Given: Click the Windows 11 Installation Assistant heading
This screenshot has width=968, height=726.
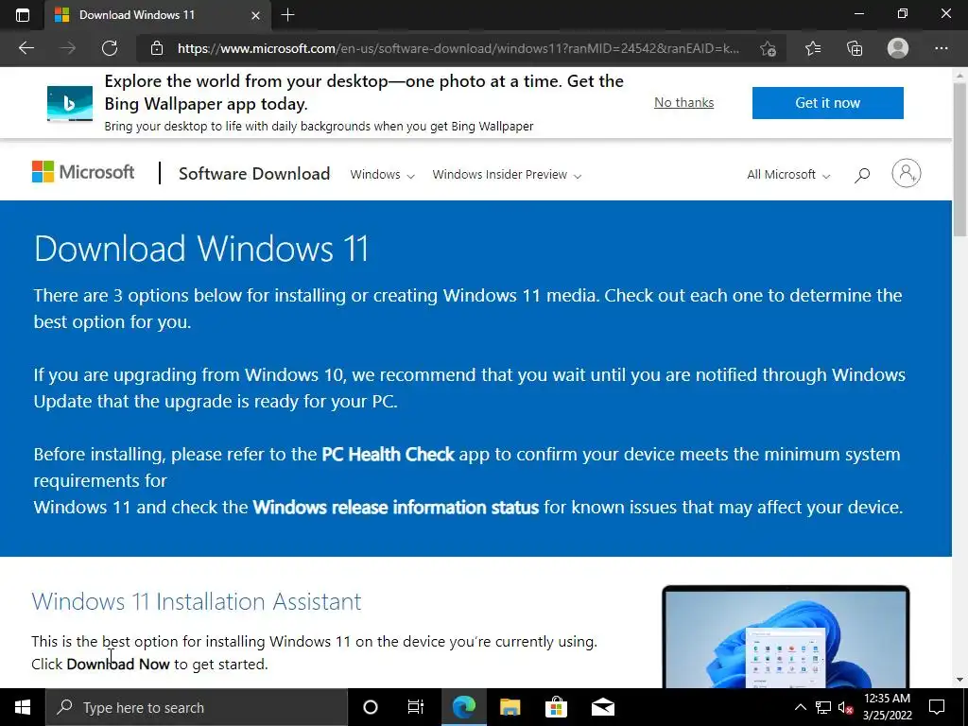Looking at the screenshot, I should [x=197, y=601].
